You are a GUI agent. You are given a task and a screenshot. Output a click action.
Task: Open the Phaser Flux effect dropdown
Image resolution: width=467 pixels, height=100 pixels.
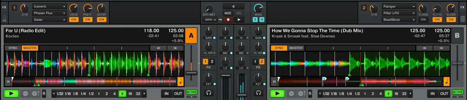(50, 13)
